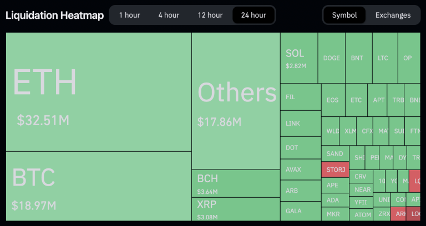Select the SOL $2.82M tile
This screenshot has width=426, height=226.
coord(298,58)
